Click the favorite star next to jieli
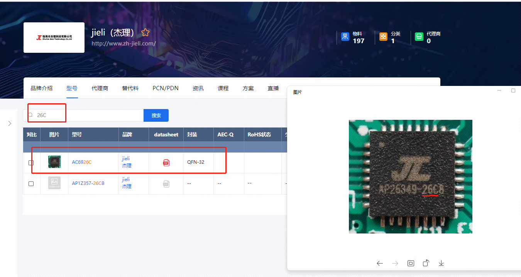521x277 pixels. point(145,32)
